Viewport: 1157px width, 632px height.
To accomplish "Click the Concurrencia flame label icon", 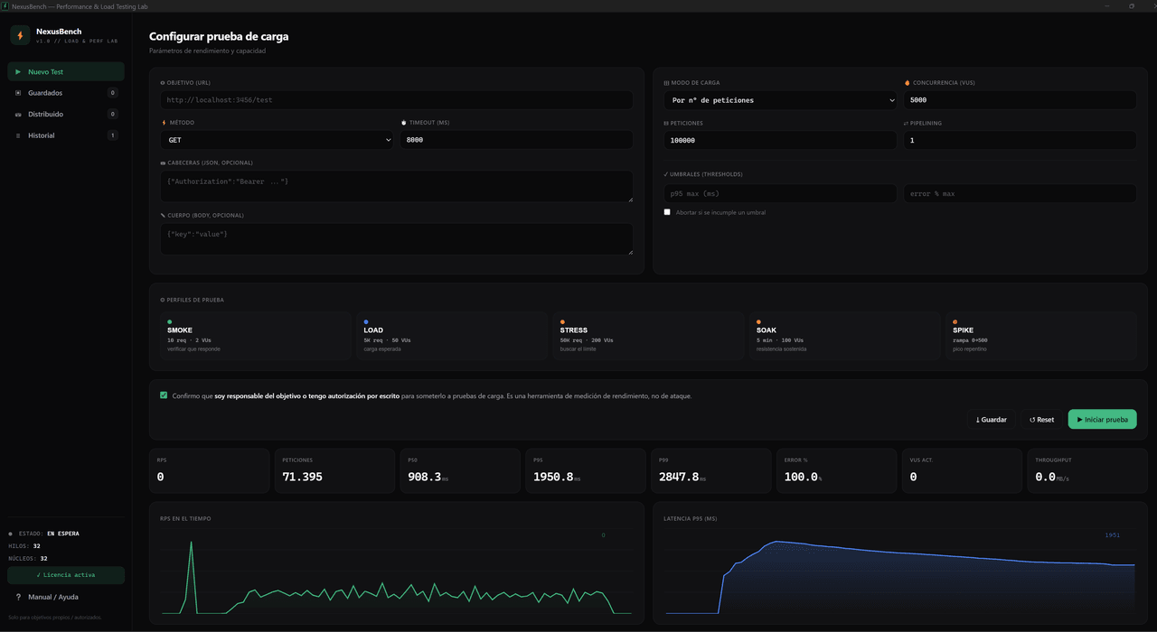I will (x=907, y=83).
